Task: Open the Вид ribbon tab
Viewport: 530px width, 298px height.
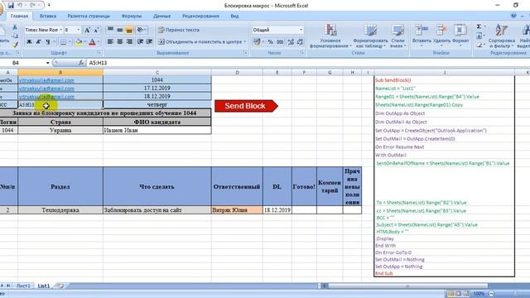Action: [234, 16]
